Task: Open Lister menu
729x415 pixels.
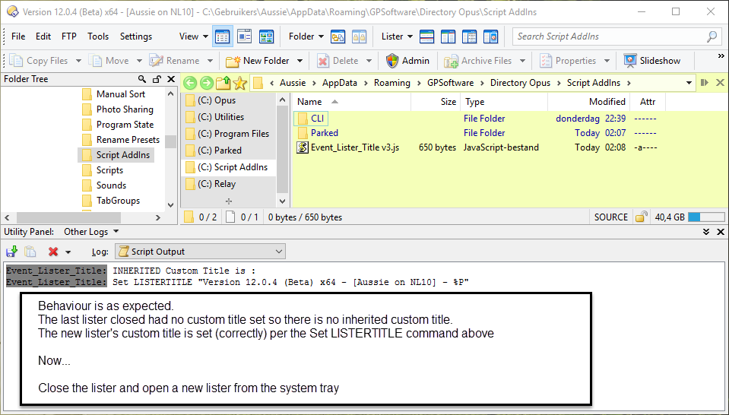Action: (x=397, y=36)
